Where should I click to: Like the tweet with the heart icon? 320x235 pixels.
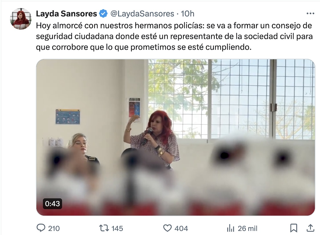click(167, 228)
